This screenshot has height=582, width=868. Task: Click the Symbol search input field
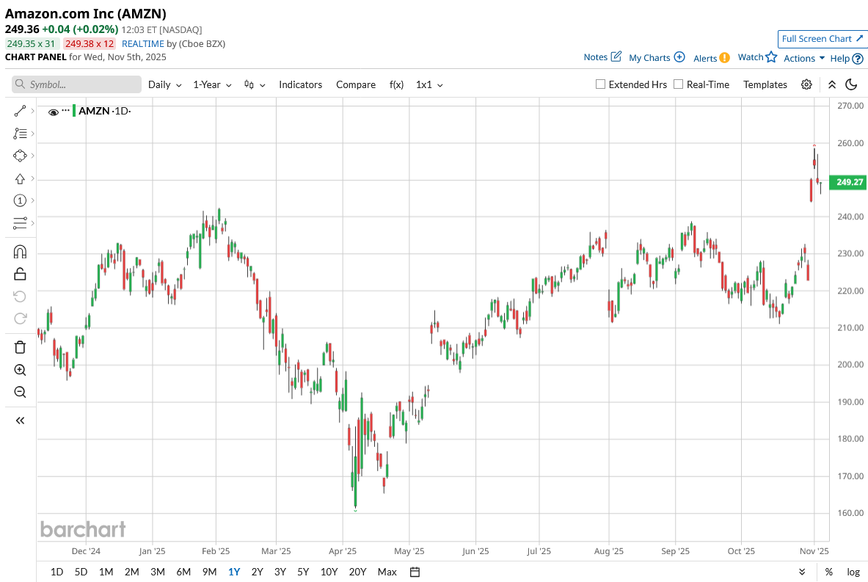[76, 84]
